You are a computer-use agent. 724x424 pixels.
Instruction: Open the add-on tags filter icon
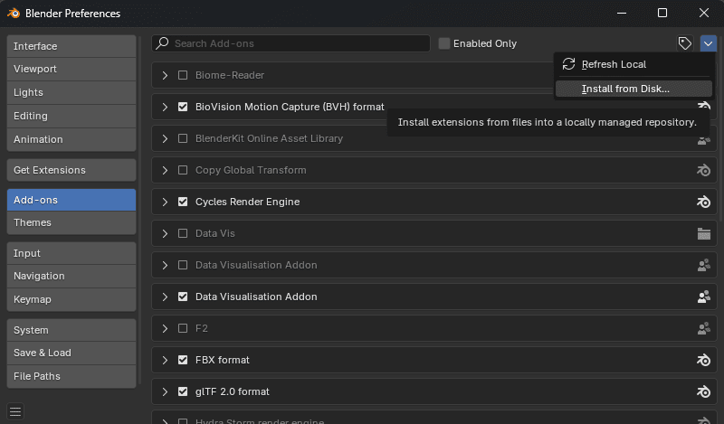(x=685, y=43)
